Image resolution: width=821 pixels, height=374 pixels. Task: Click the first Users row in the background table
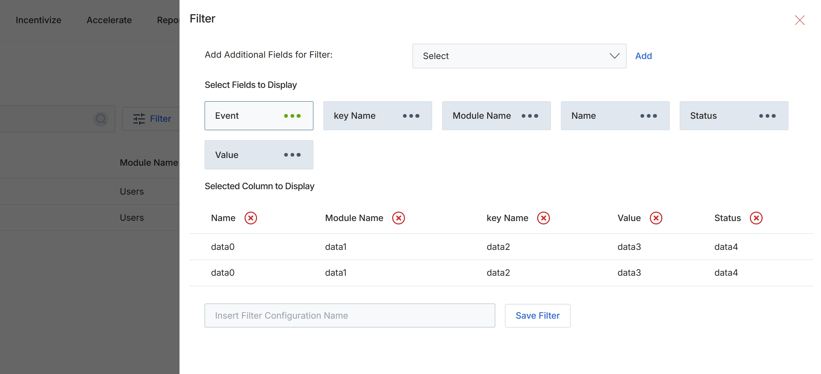(90, 192)
